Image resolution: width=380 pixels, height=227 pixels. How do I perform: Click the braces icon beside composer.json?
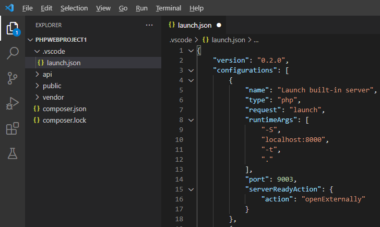tap(37, 109)
